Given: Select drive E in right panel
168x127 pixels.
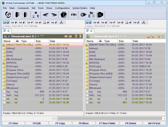Looking at the screenshot, I should (x=105, y=23).
